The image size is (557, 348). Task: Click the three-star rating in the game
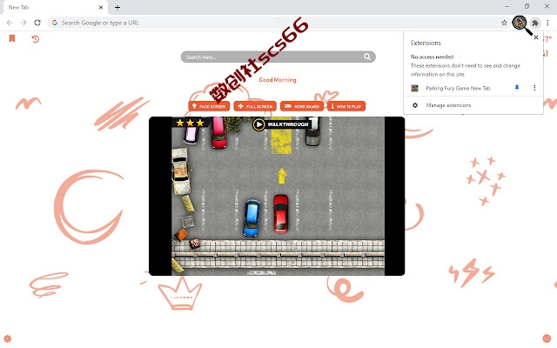coord(190,123)
